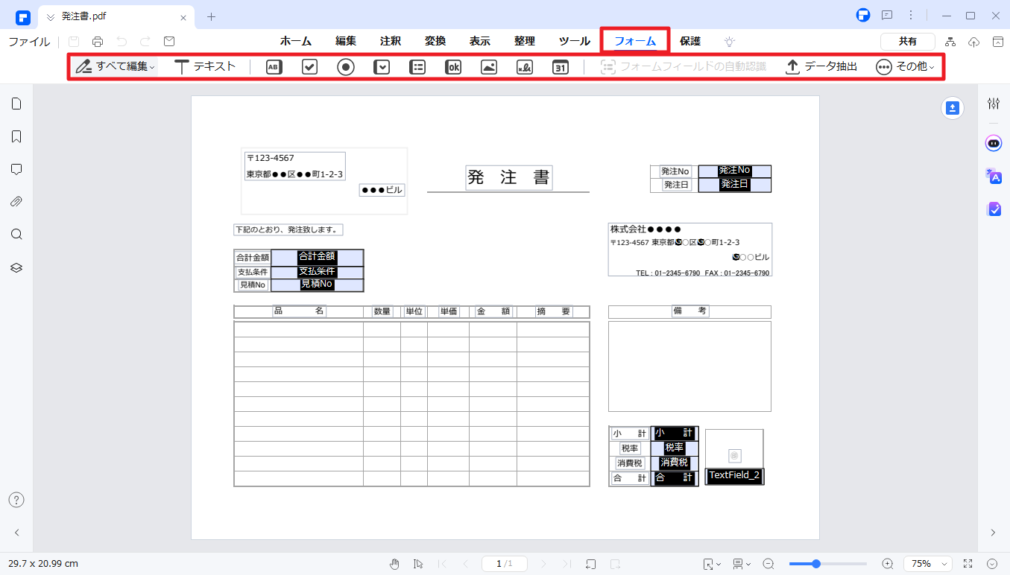
Task: Select the 合計金額 form field
Action: click(x=317, y=257)
